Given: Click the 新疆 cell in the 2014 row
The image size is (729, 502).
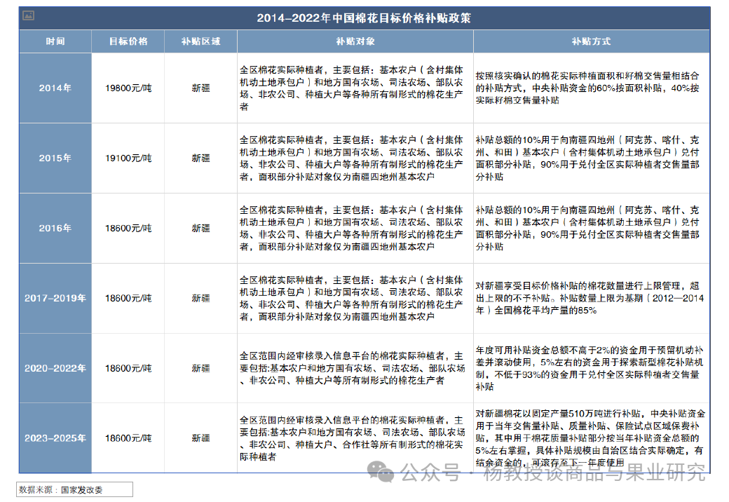Looking at the screenshot, I should tap(200, 88).
